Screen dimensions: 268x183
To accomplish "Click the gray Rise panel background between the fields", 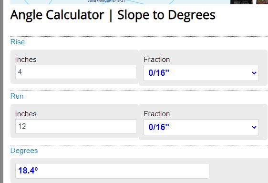I will point(139,68).
